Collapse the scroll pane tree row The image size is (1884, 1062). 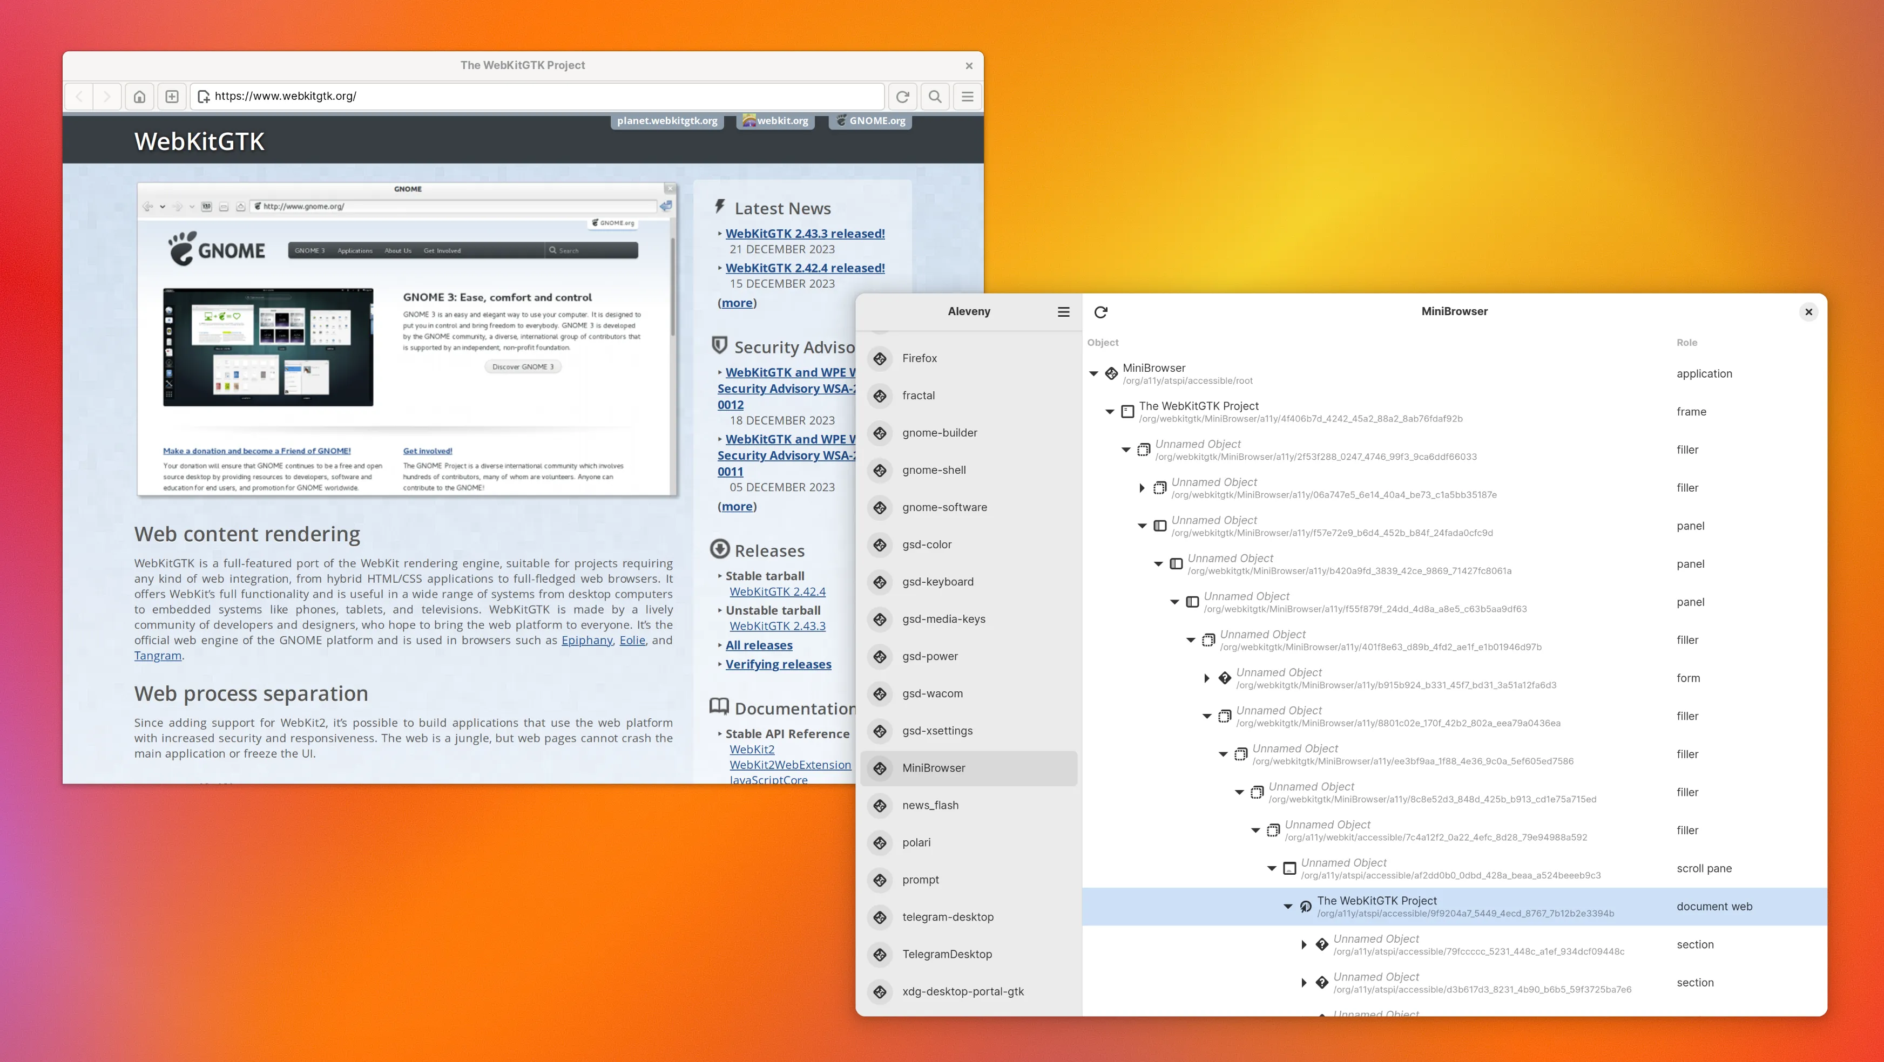pos(1272,868)
